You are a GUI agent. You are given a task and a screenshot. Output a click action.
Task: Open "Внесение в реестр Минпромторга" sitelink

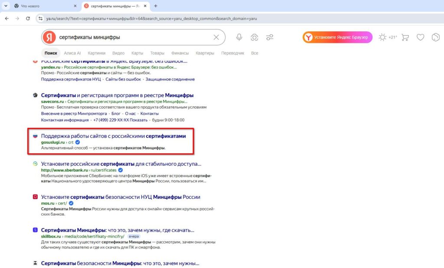click(x=74, y=113)
